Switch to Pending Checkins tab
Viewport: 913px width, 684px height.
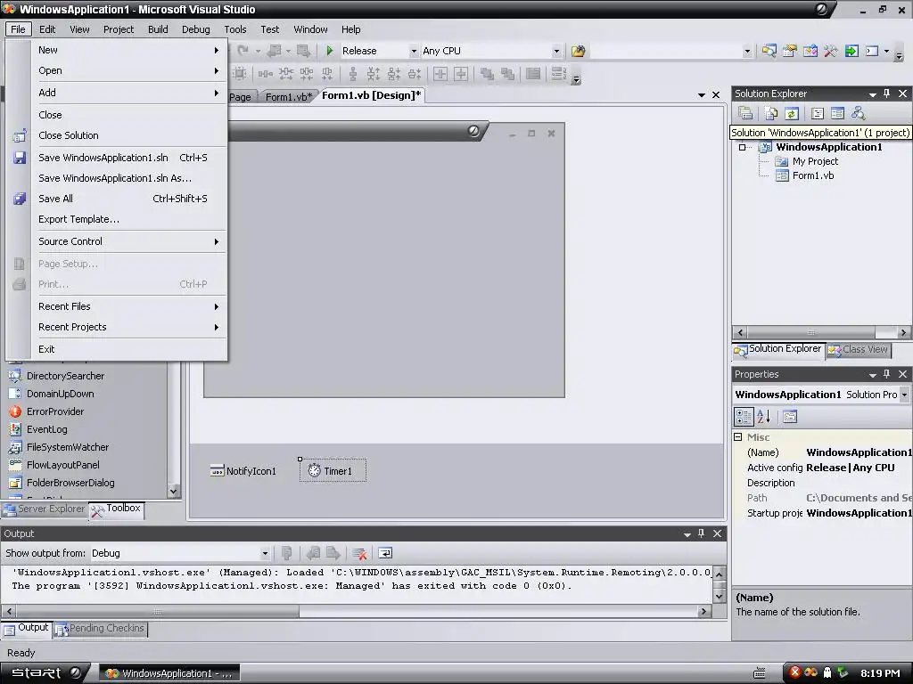pyautogui.click(x=100, y=628)
